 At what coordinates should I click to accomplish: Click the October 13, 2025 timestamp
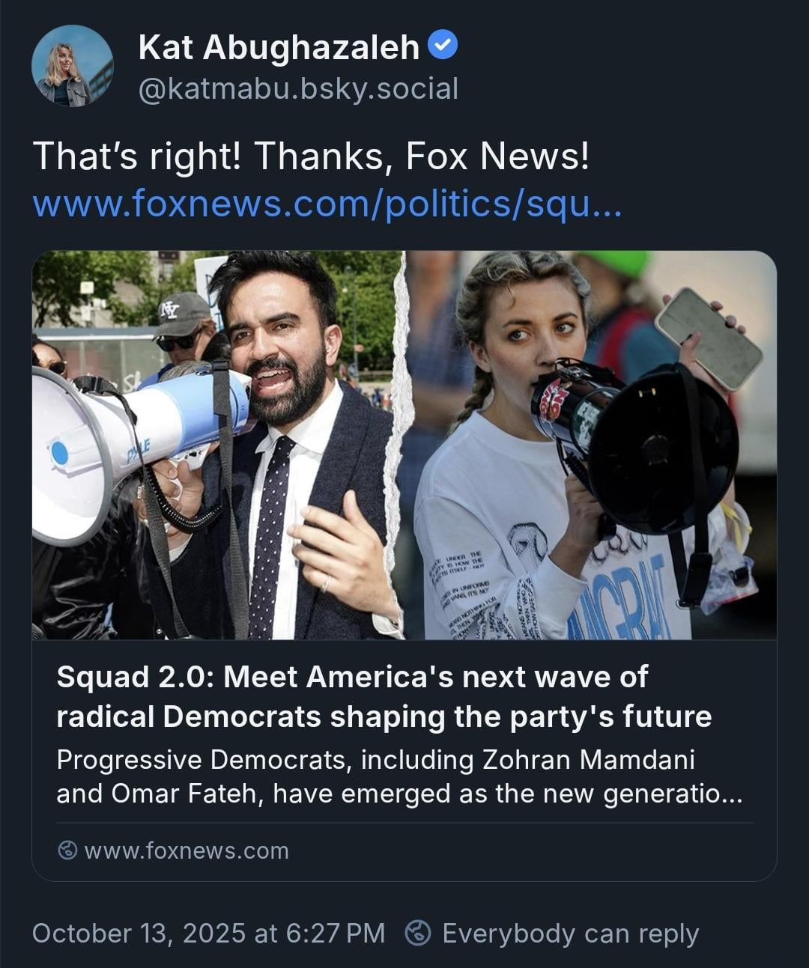(x=208, y=933)
